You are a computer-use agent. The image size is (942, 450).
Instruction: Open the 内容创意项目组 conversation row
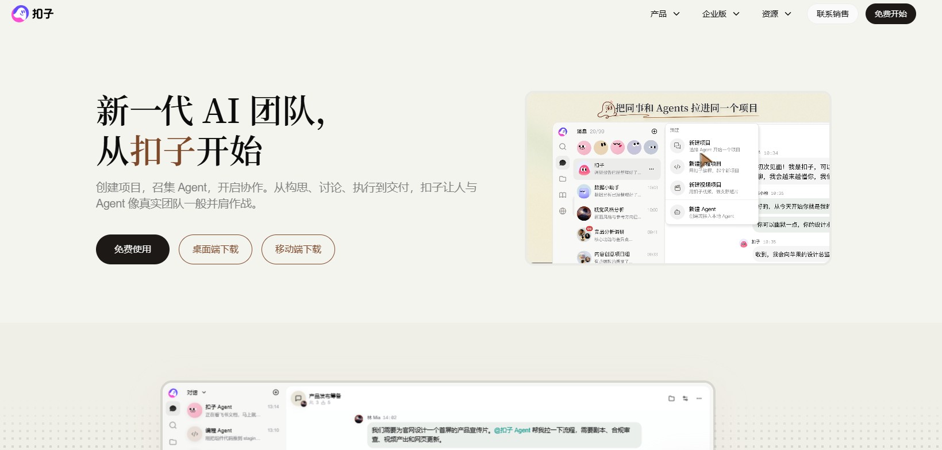coord(618,257)
